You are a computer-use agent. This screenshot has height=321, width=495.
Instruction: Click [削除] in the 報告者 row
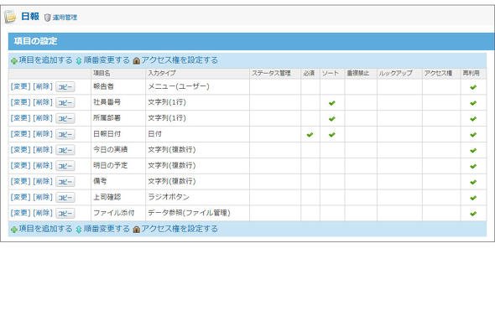point(43,86)
